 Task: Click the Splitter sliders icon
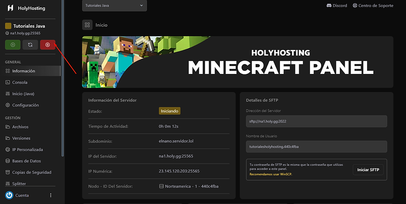click(x=8, y=183)
